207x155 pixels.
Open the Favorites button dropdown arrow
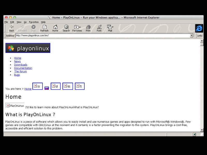coord(80,27)
